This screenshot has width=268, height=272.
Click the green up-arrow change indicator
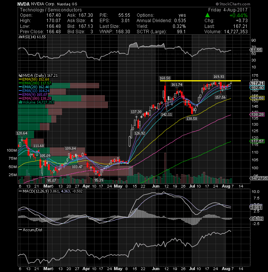pyautogui.click(x=208, y=15)
